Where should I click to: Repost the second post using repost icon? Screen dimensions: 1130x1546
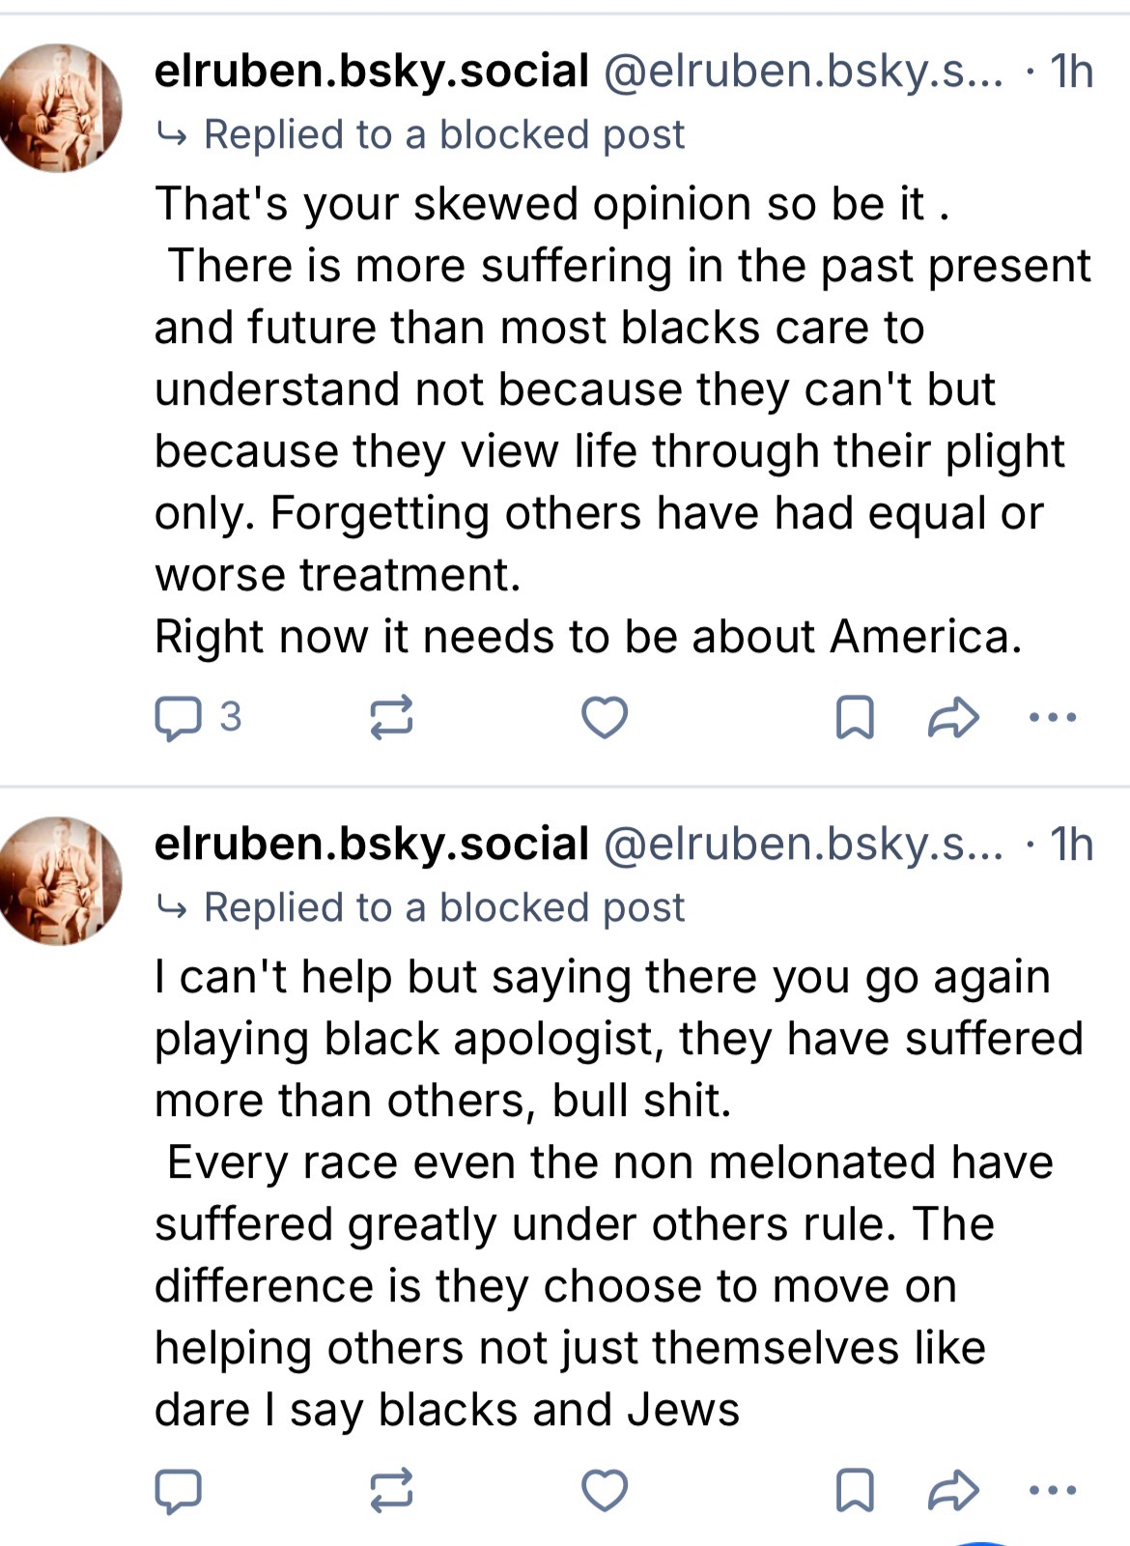point(391,1490)
